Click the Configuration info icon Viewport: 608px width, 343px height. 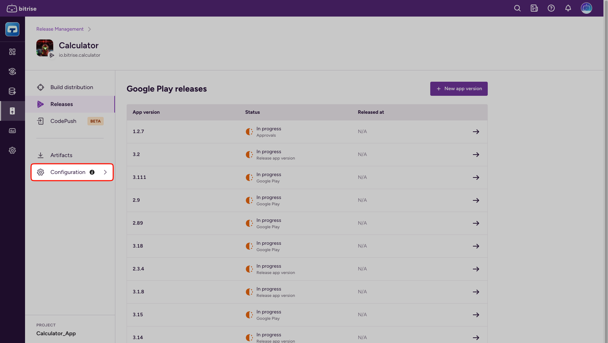[92, 172]
